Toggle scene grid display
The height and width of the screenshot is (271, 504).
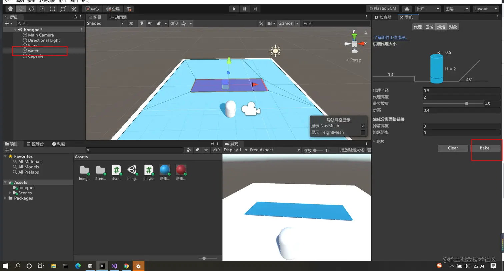point(184,23)
